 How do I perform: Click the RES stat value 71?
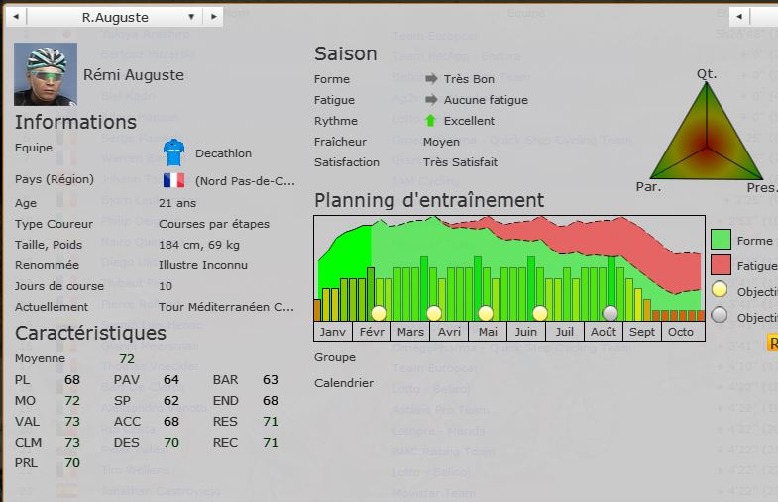coord(271,421)
